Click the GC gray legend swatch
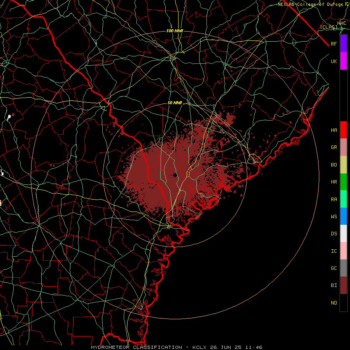 pos(343,268)
